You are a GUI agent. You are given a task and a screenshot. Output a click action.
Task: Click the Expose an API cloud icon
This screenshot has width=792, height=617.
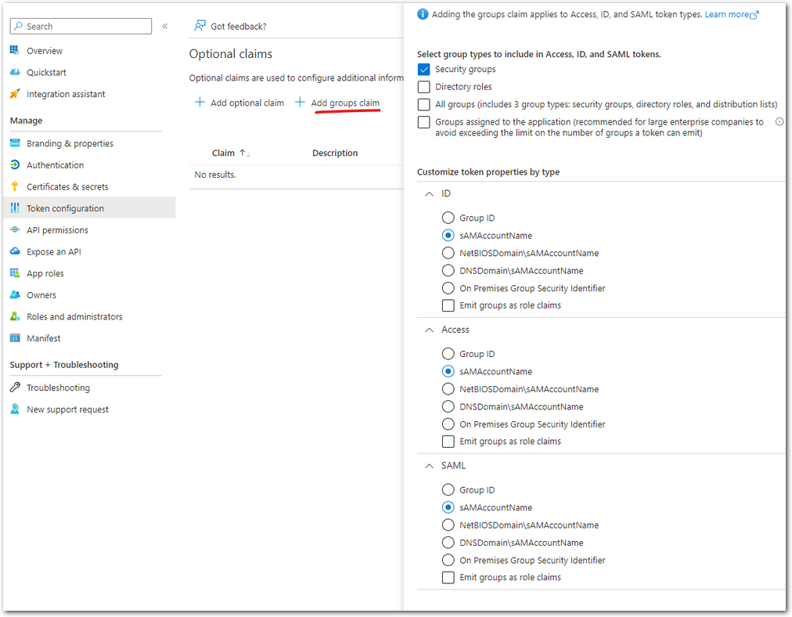[x=15, y=252]
